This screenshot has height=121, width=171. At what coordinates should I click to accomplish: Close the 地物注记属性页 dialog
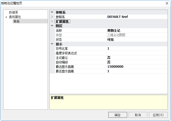point(167,3)
